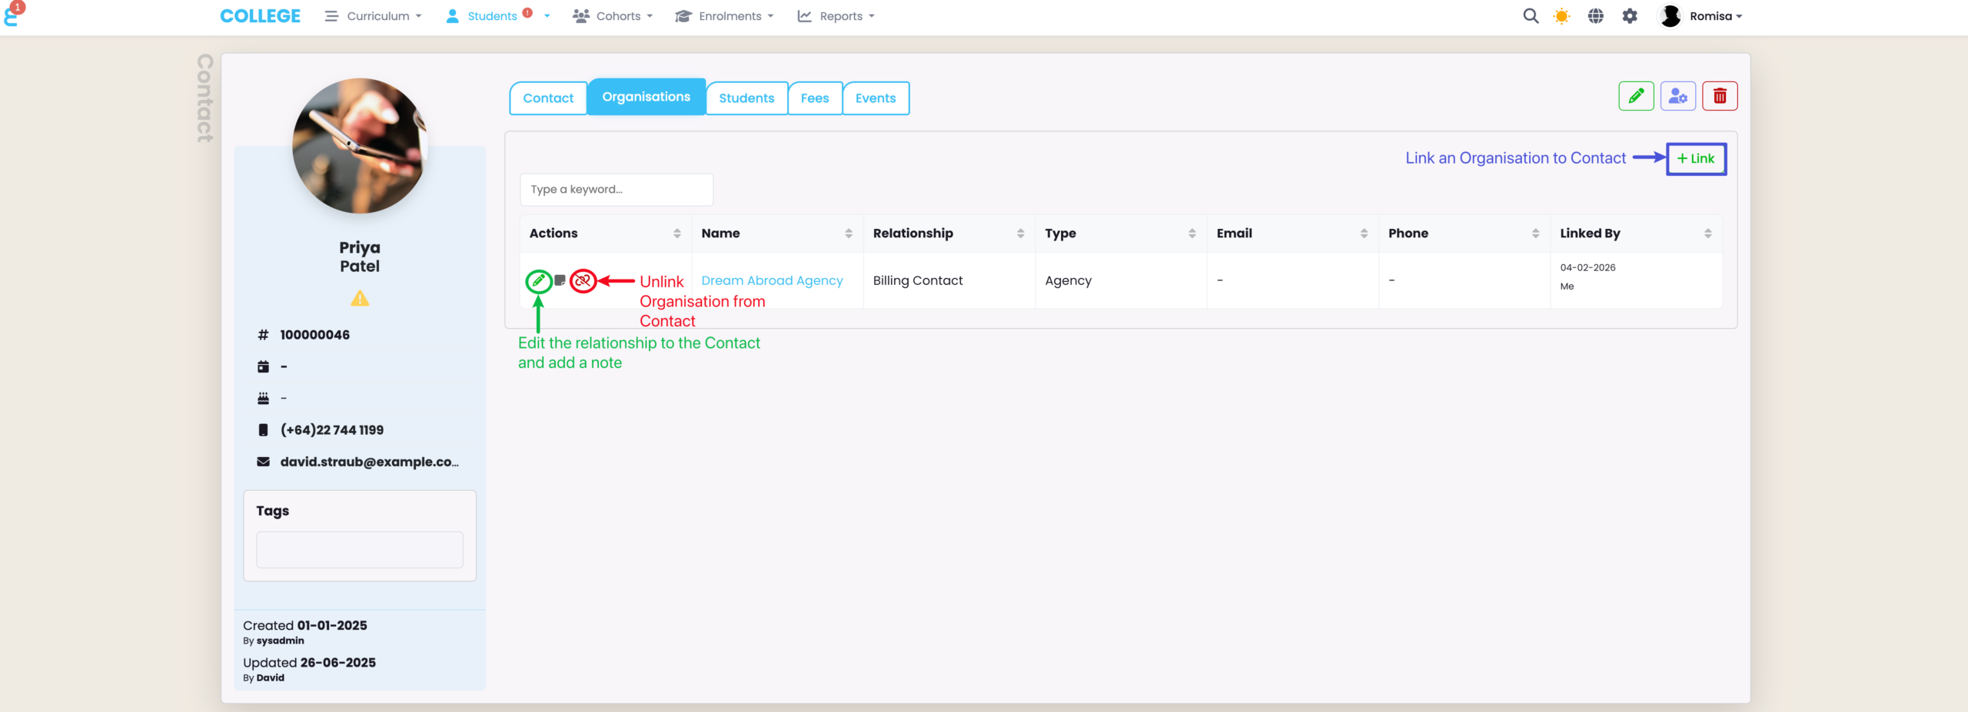Click the green edit contact button
Screen dimensions: 1968x712
(x=1635, y=97)
